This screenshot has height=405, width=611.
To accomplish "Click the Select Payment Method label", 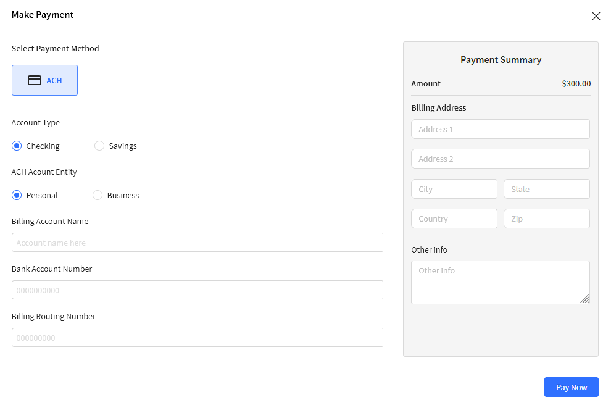I will [56, 48].
